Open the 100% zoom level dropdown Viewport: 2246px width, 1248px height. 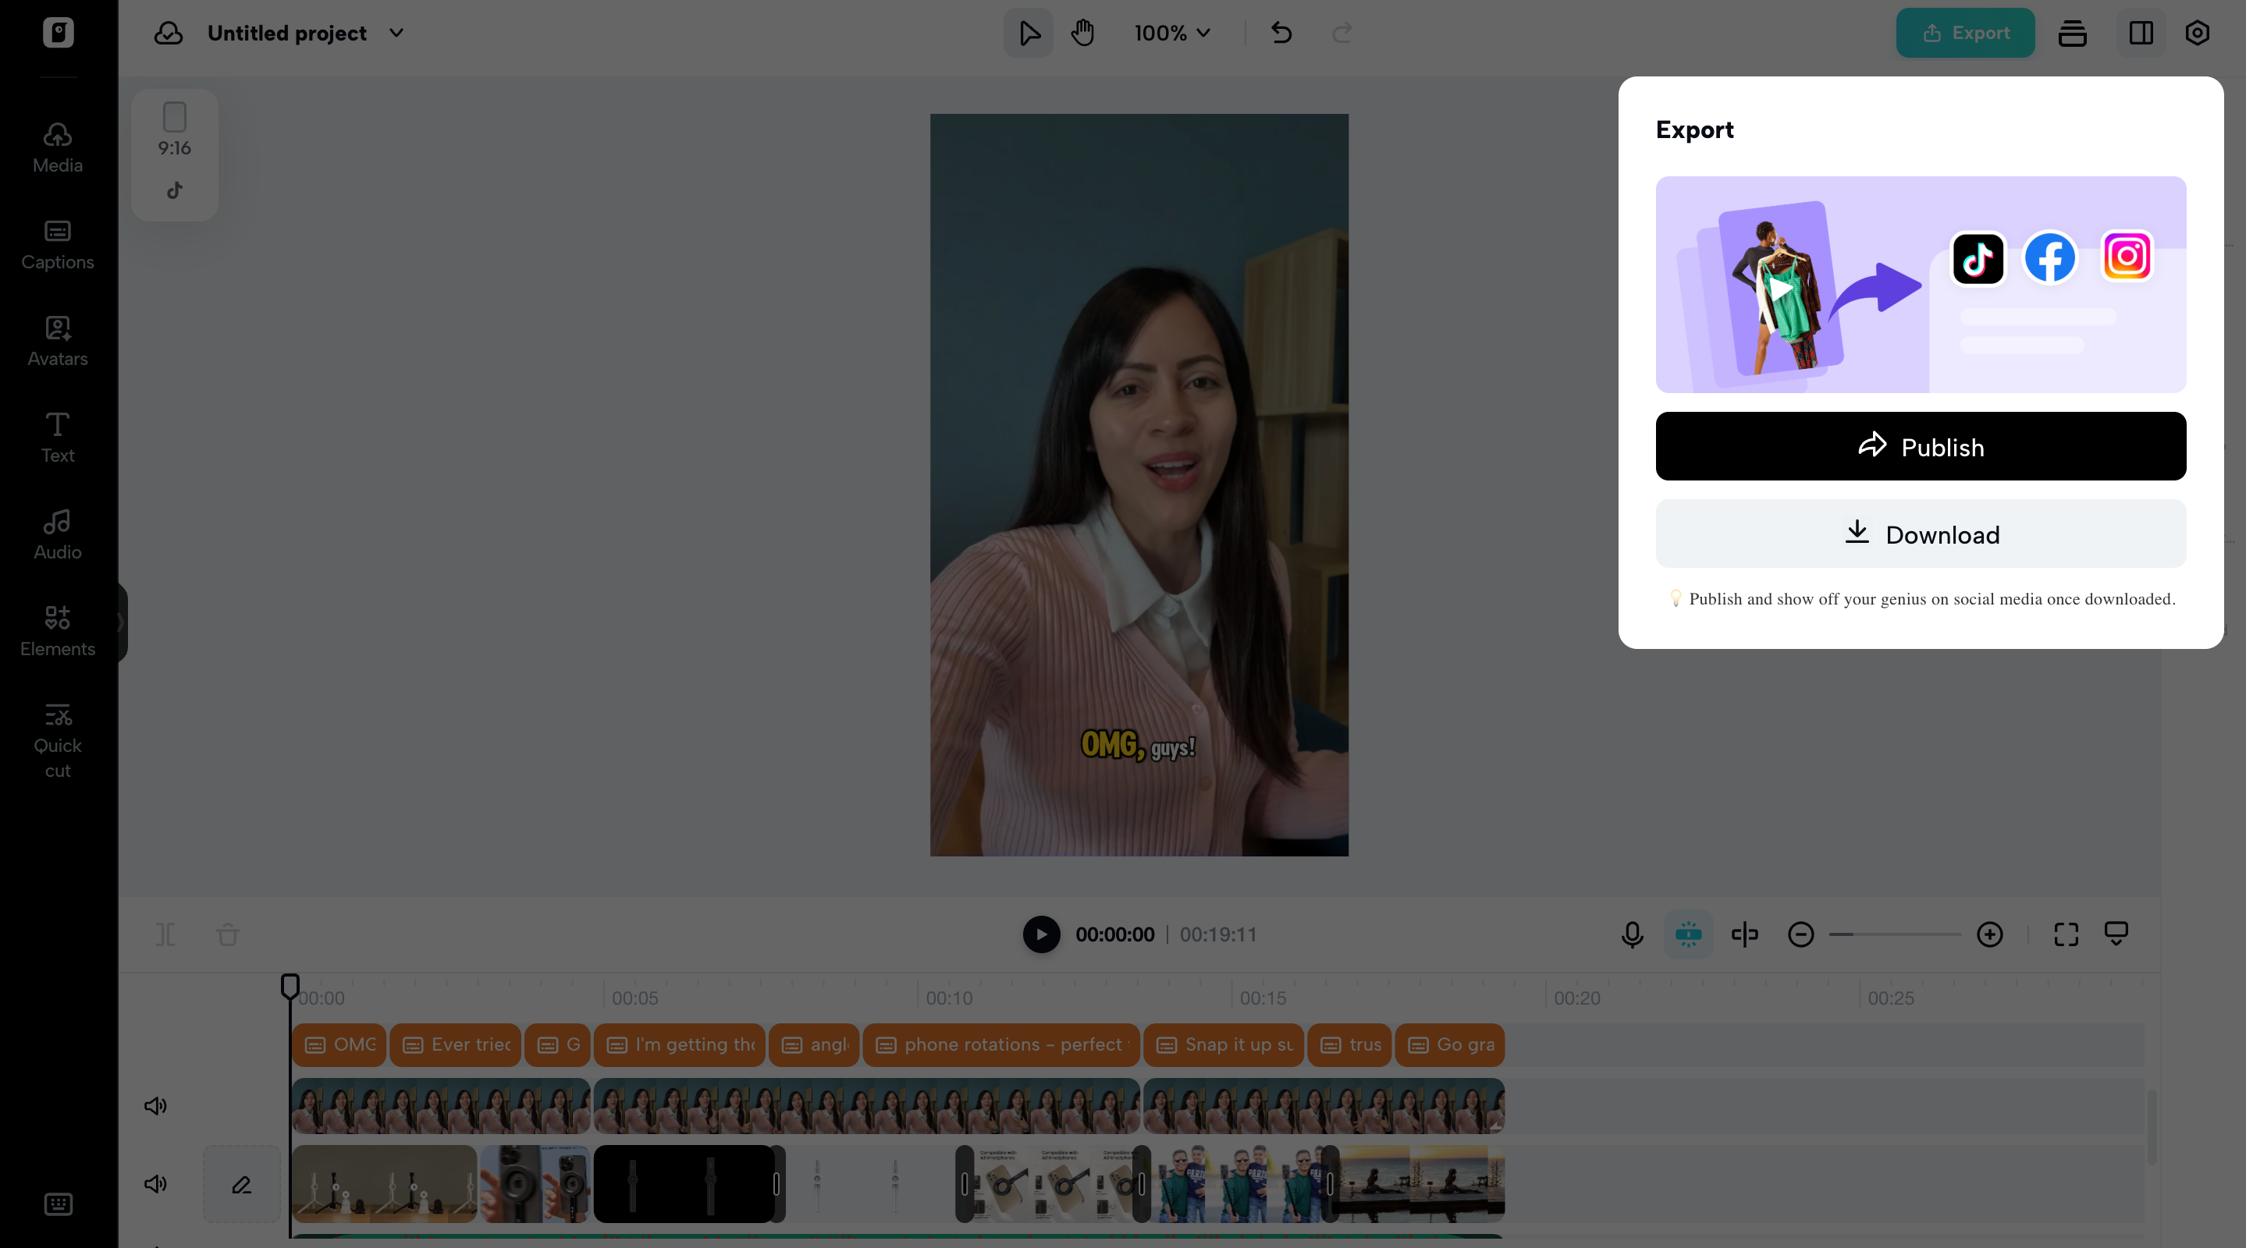pyautogui.click(x=1172, y=33)
